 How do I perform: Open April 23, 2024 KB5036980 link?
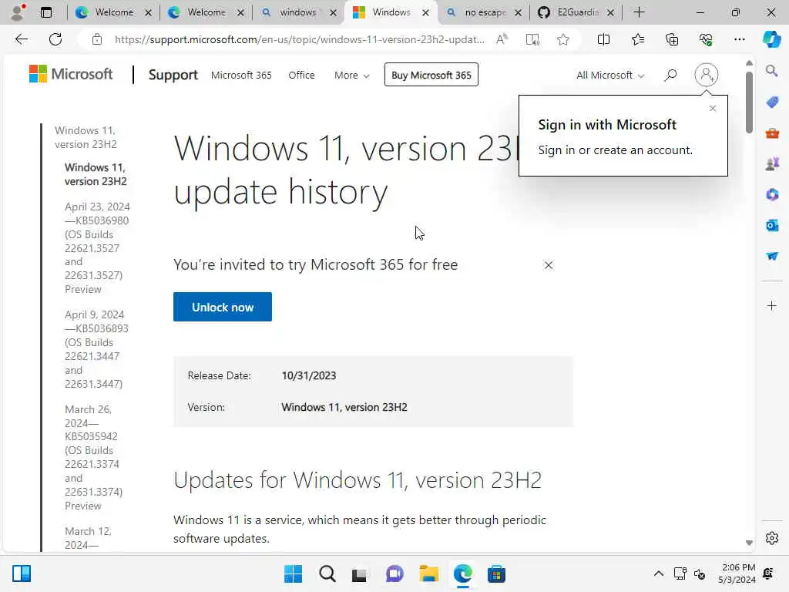coord(97,247)
